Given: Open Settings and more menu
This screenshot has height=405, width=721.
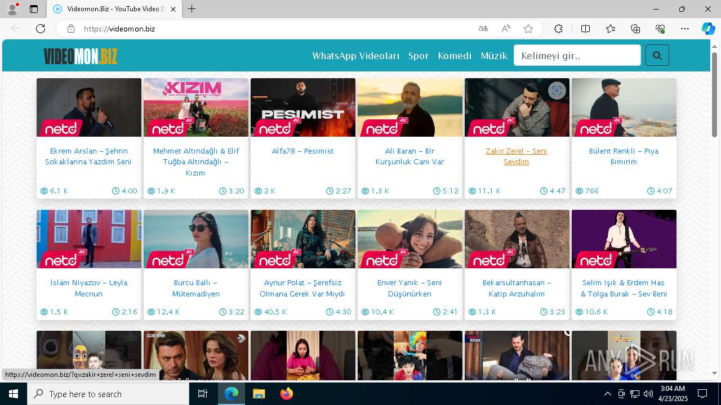Looking at the screenshot, I should (685, 29).
